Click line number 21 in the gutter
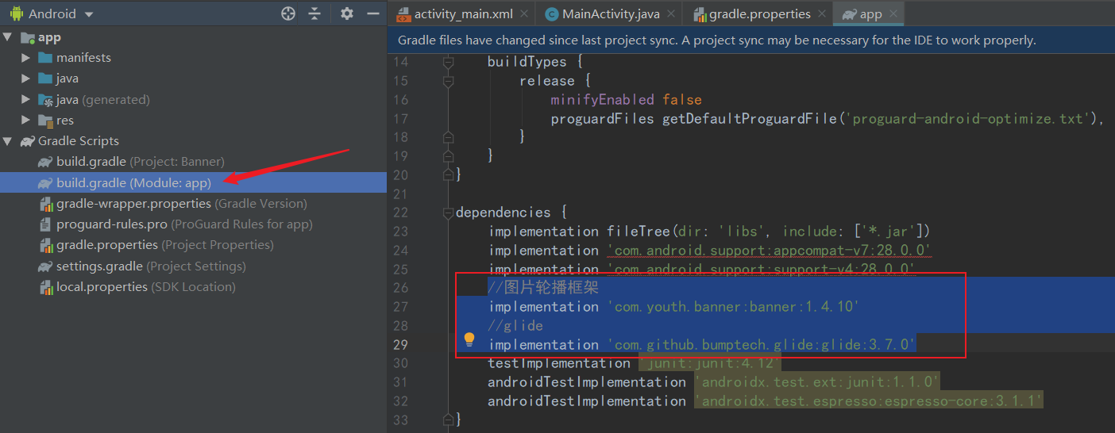This screenshot has width=1115, height=433. tap(400, 194)
